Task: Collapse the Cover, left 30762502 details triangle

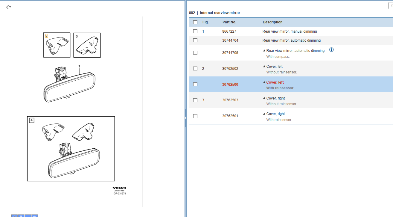Action: click(264, 67)
